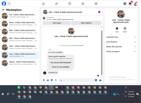Image resolution: width=141 pixels, height=103 pixels.
Task: Click the More Options button
Action: point(86,23)
